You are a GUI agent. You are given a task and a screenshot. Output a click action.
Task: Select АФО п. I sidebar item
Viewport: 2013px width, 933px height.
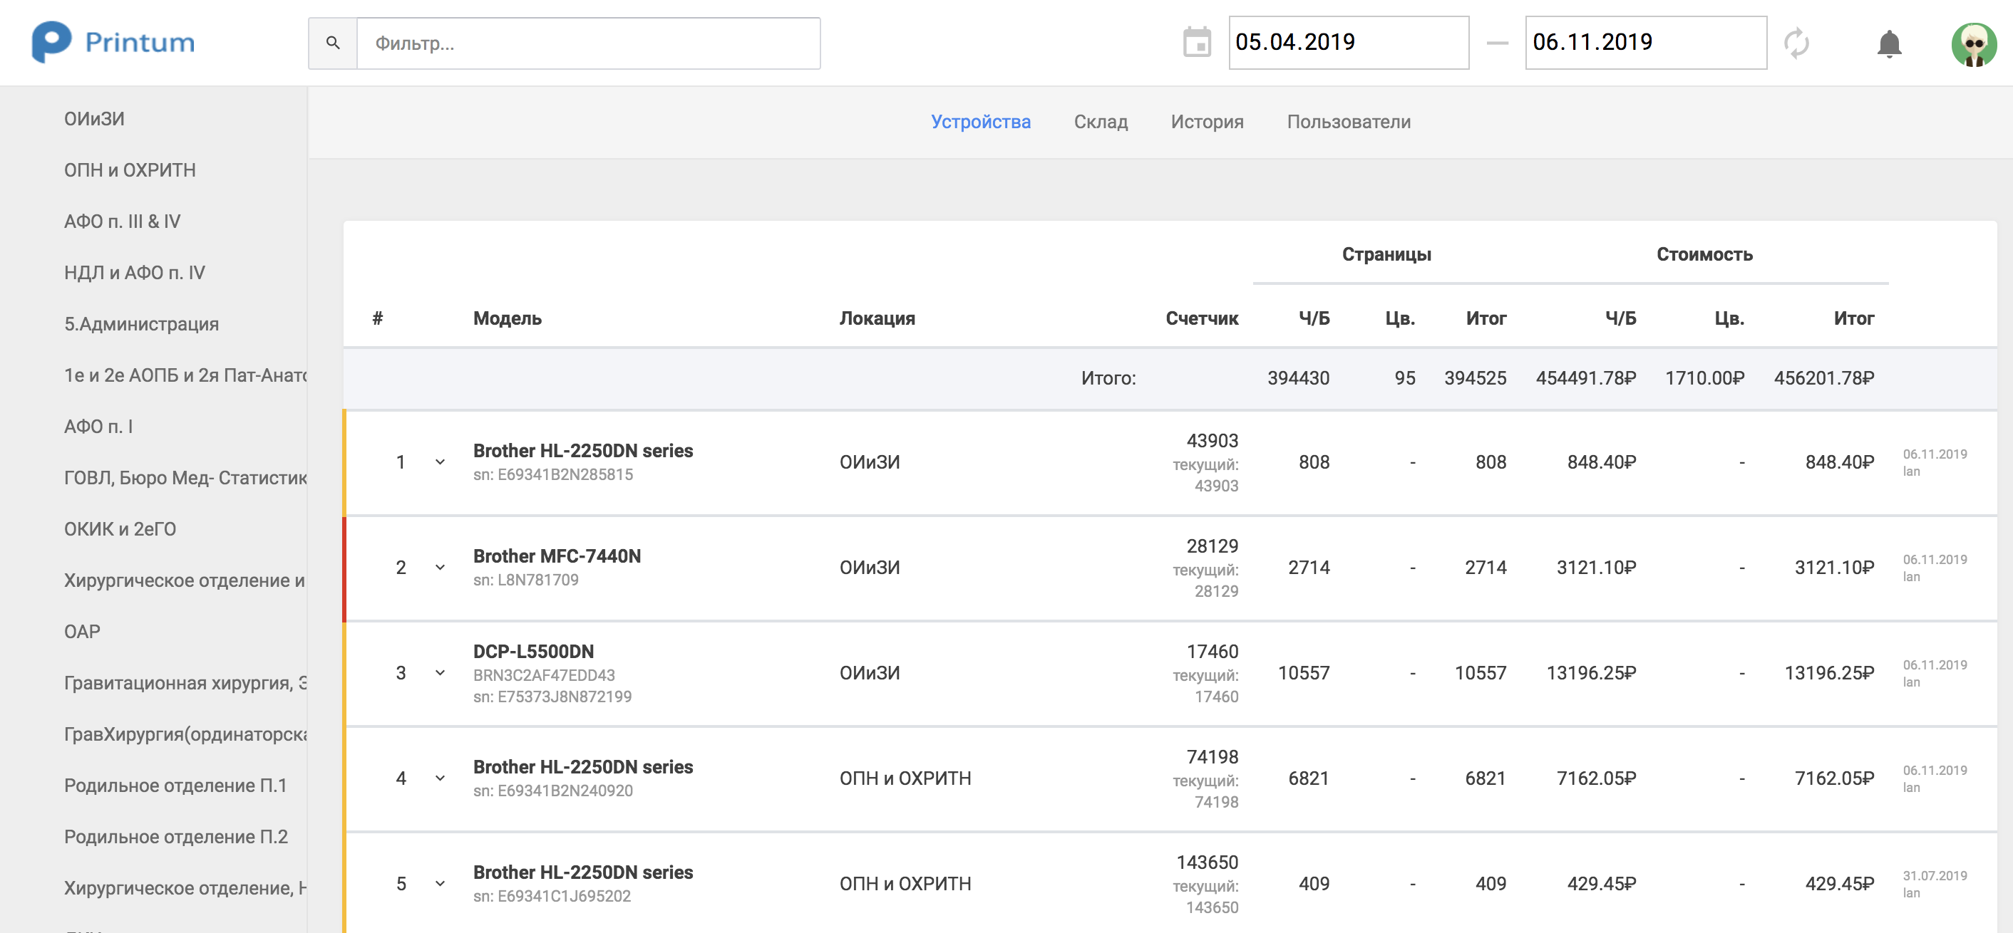98,427
